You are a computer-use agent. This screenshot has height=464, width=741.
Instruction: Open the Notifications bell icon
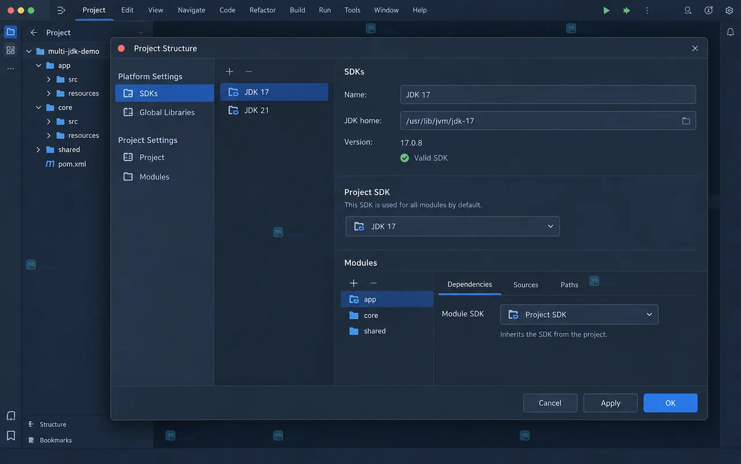731,32
